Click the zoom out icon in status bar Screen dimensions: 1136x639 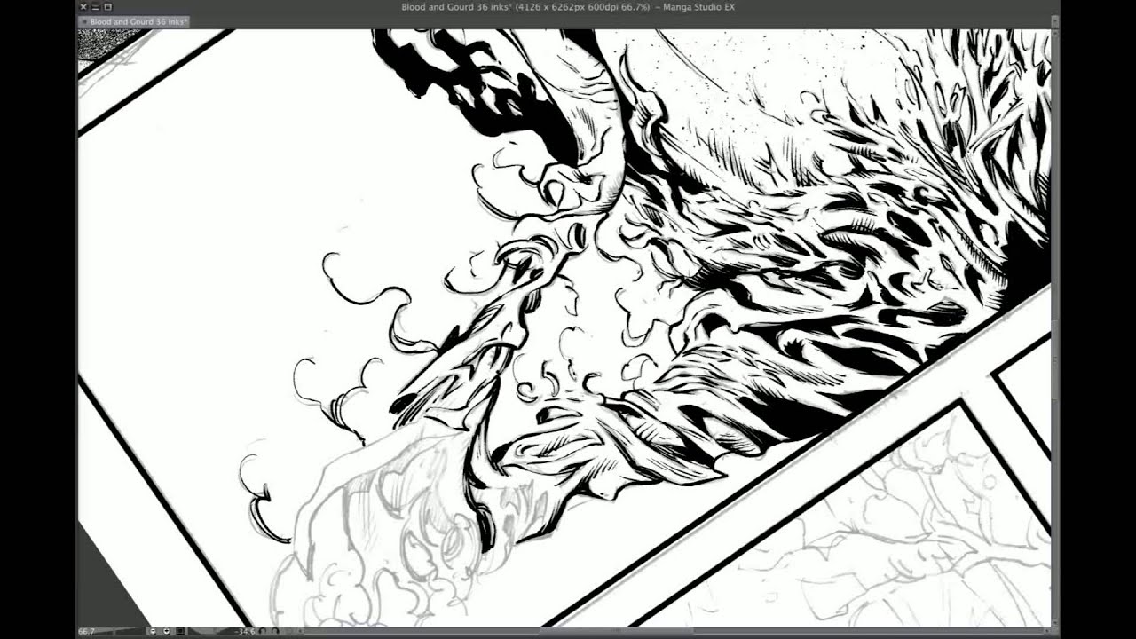154,631
